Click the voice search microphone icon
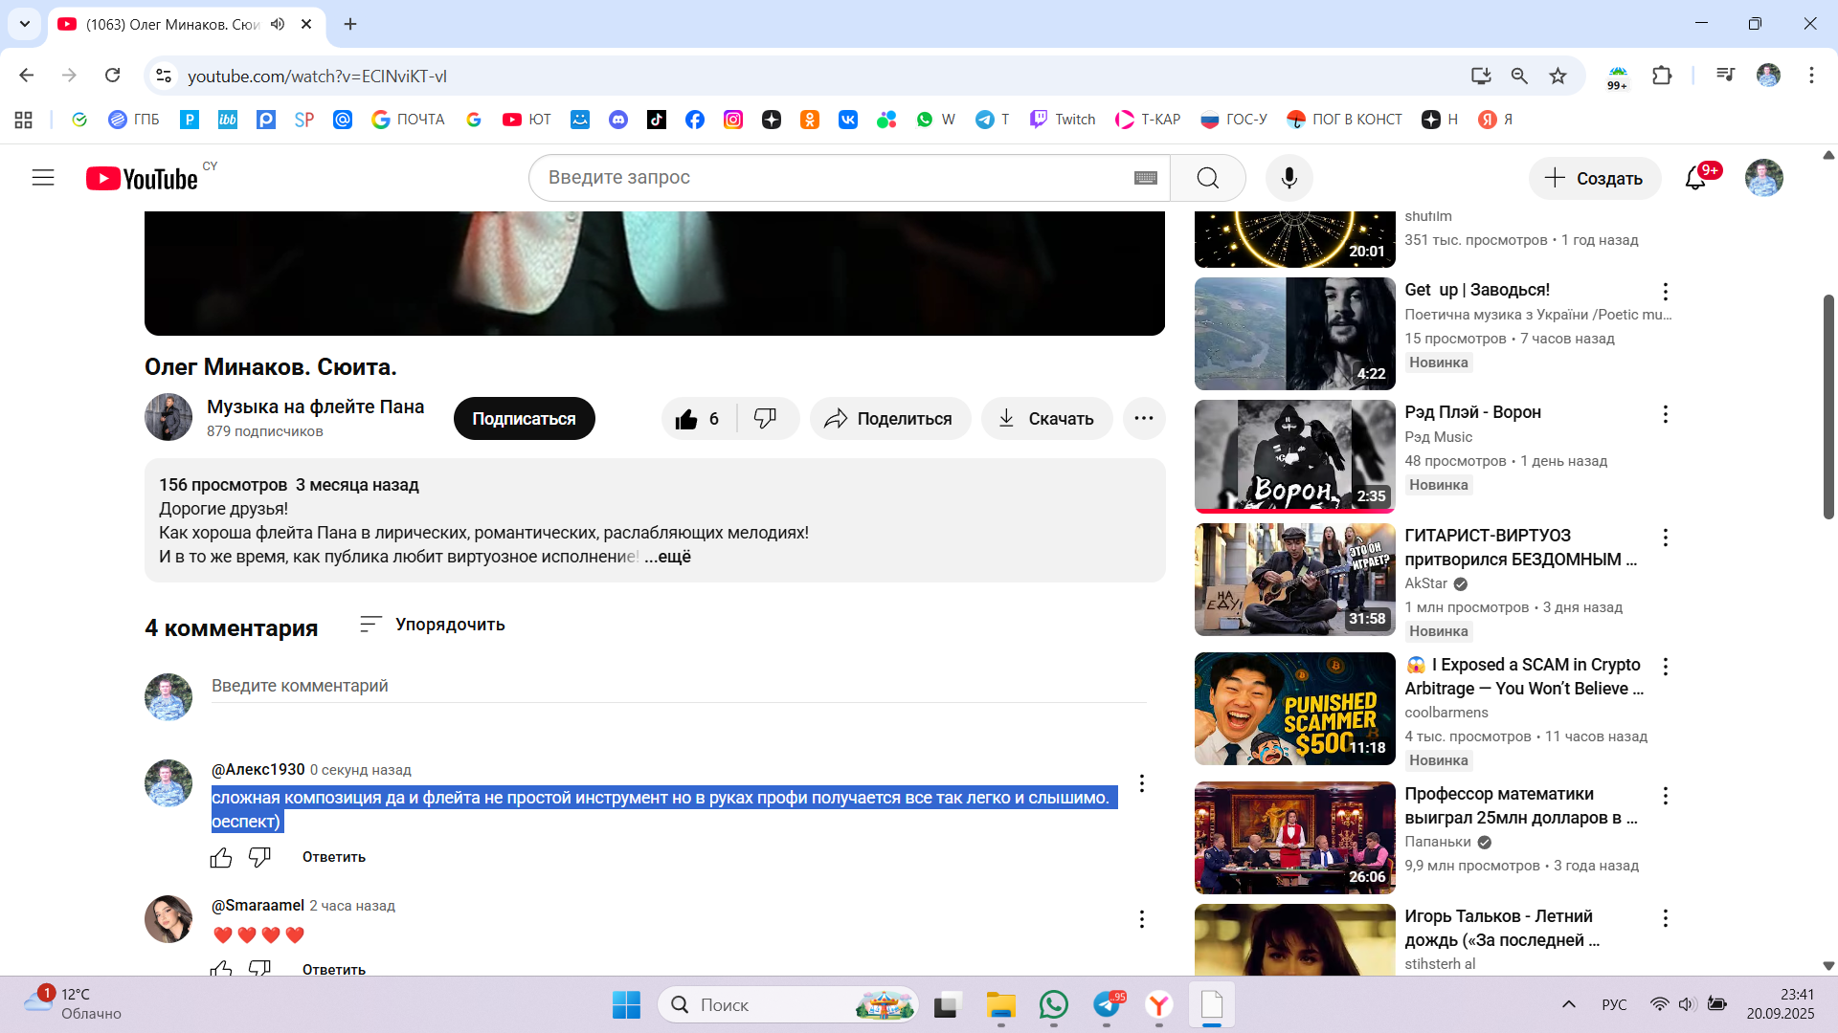The height and width of the screenshot is (1033, 1838). tap(1289, 178)
